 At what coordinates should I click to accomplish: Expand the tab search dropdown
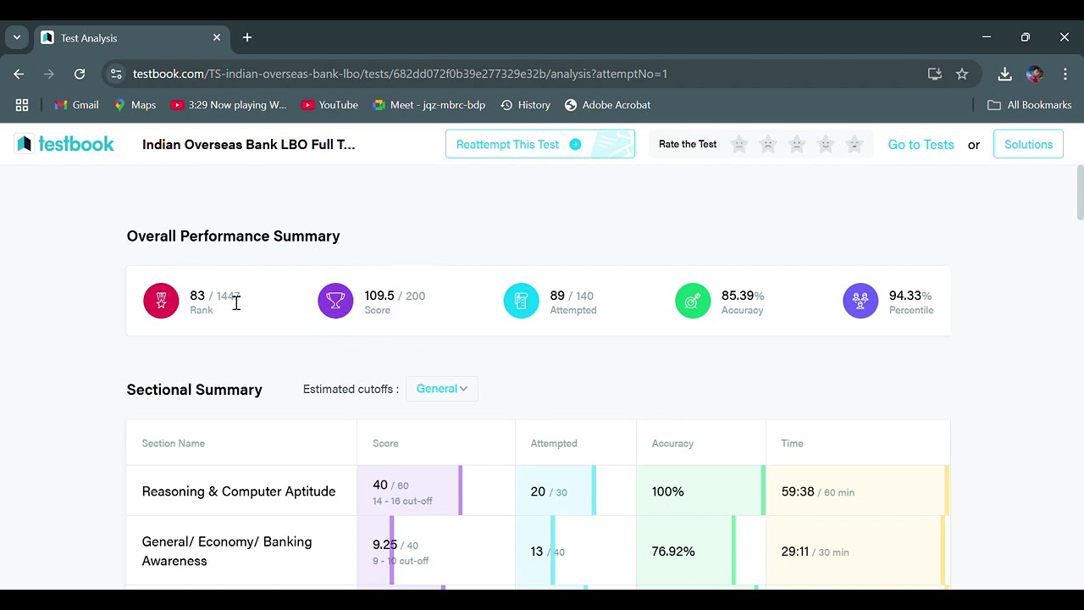coord(17,37)
